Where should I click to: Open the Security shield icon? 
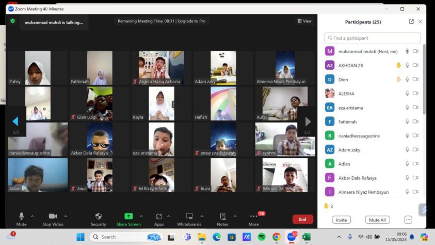[x=98, y=216]
